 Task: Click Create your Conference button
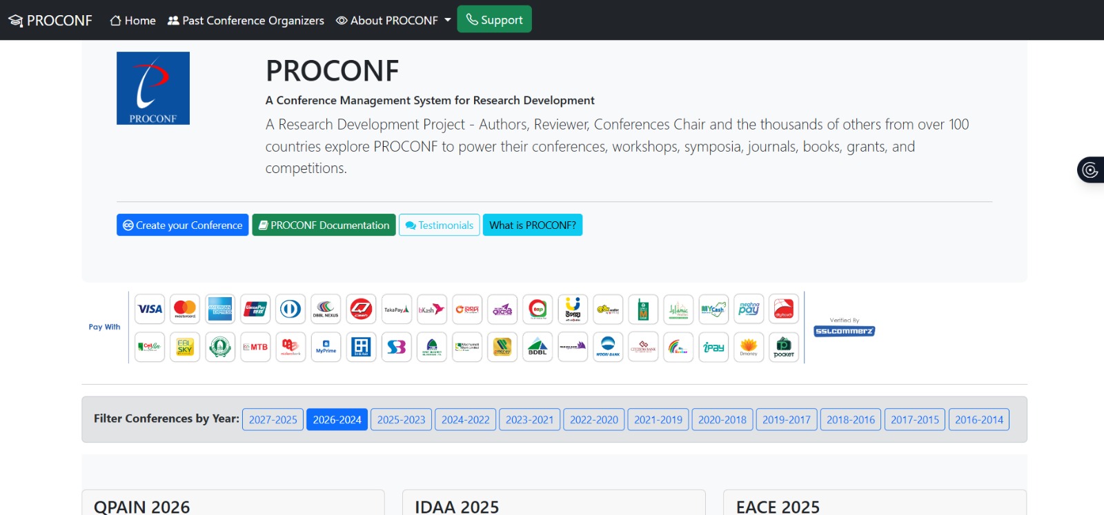(x=182, y=225)
